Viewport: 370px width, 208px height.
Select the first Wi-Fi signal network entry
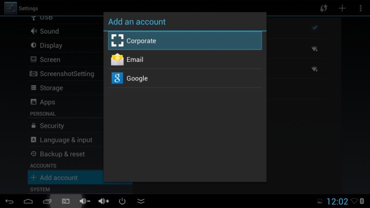(314, 49)
